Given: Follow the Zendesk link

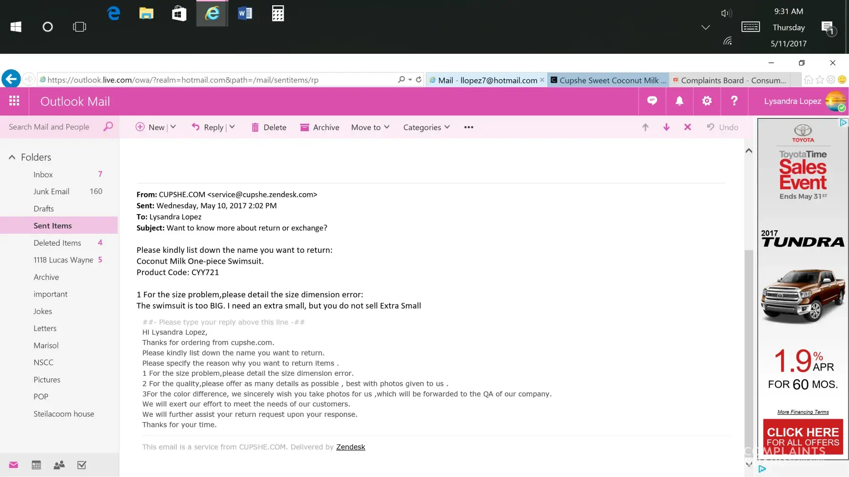Looking at the screenshot, I should point(350,447).
